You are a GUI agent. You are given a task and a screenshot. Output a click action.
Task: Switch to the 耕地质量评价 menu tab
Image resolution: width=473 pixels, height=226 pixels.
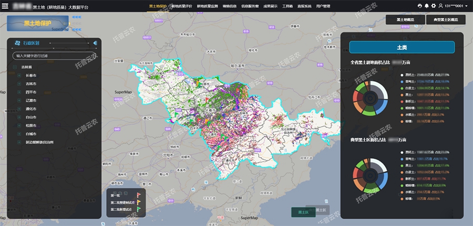coord(182,6)
